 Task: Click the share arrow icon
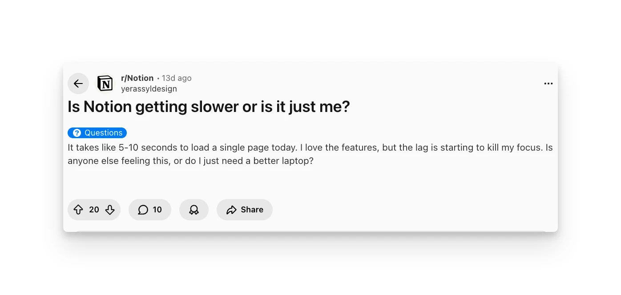click(x=231, y=210)
